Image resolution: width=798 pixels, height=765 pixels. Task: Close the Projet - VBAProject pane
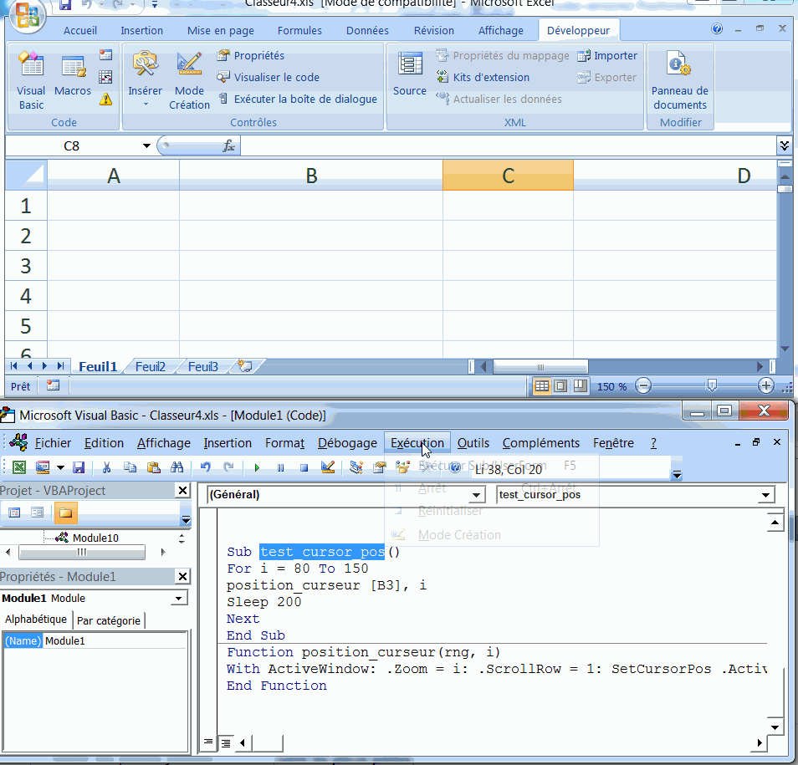tap(182, 490)
